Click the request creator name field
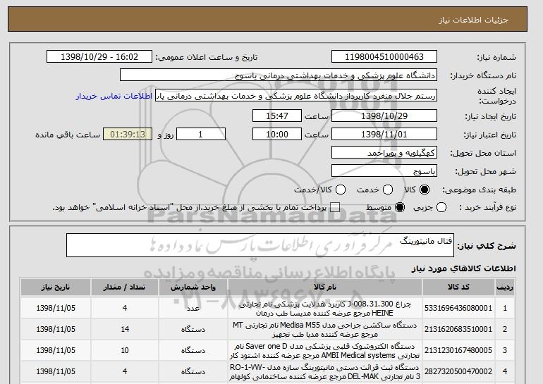Image resolution: width=543 pixels, height=384 pixels. [296, 96]
